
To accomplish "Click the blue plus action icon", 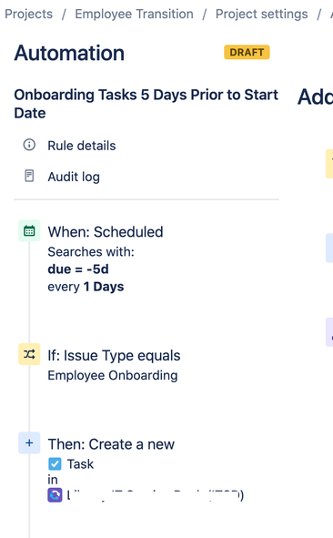I will click(29, 442).
